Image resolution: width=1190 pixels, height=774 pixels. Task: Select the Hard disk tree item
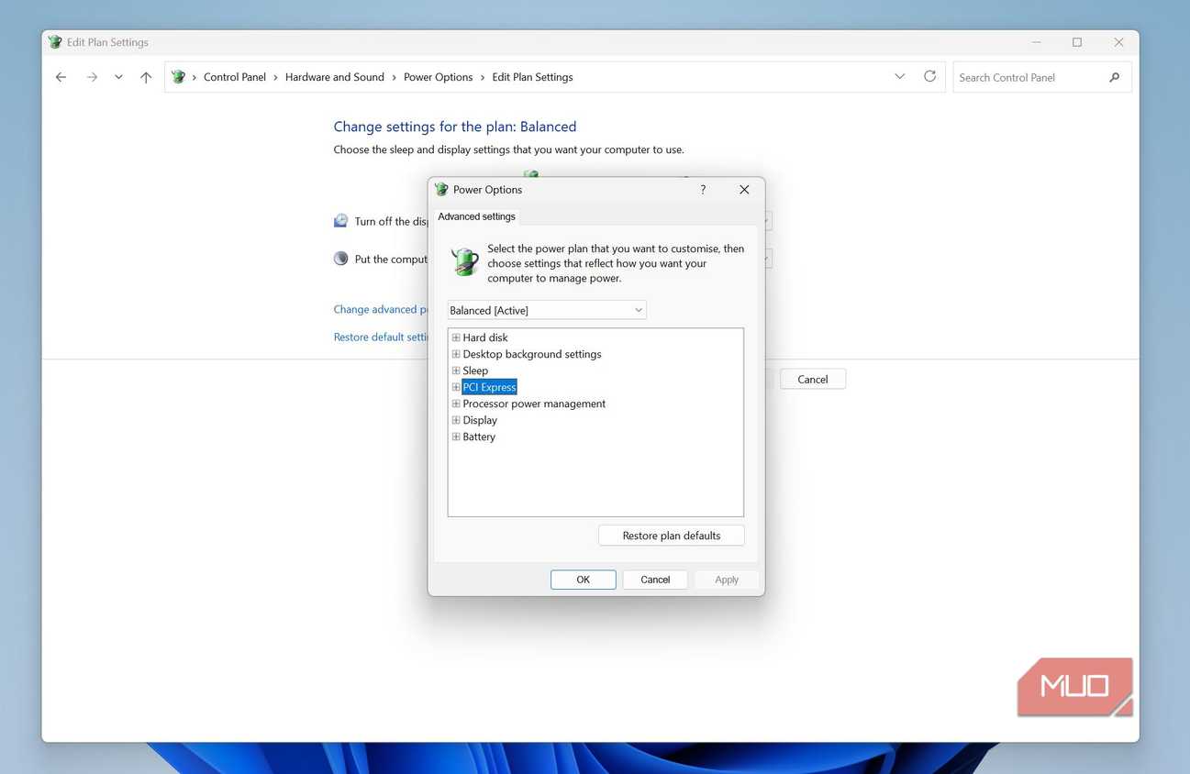point(485,337)
